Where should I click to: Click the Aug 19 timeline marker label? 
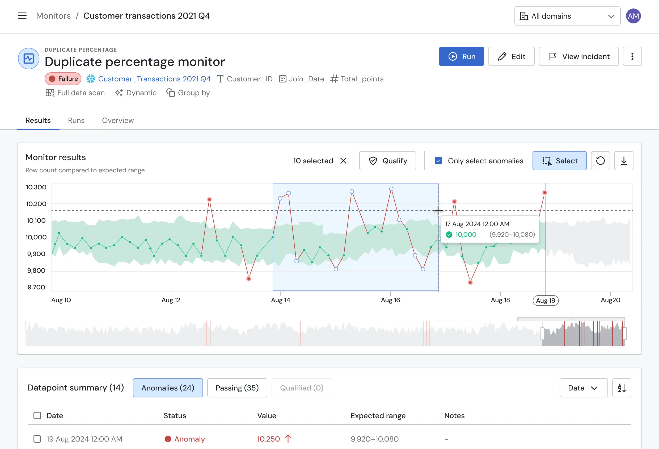546,301
